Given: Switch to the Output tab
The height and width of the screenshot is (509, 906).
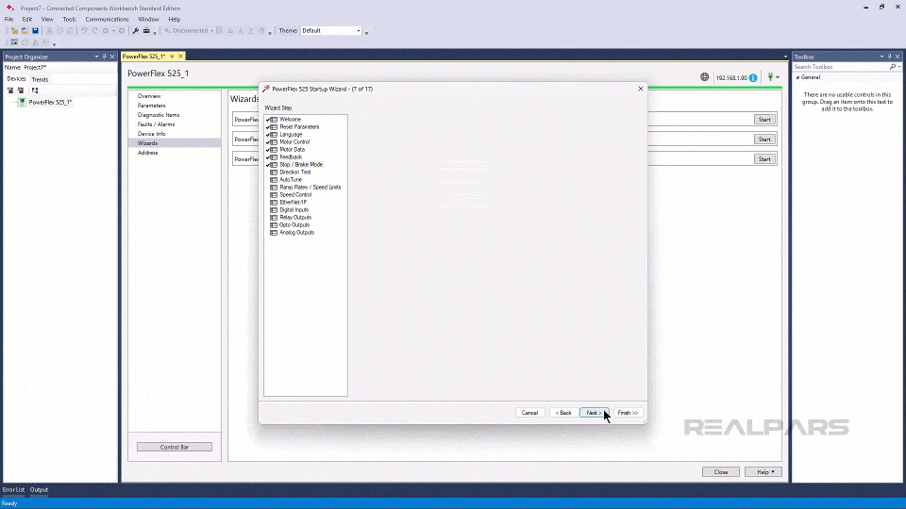Looking at the screenshot, I should pos(40,489).
